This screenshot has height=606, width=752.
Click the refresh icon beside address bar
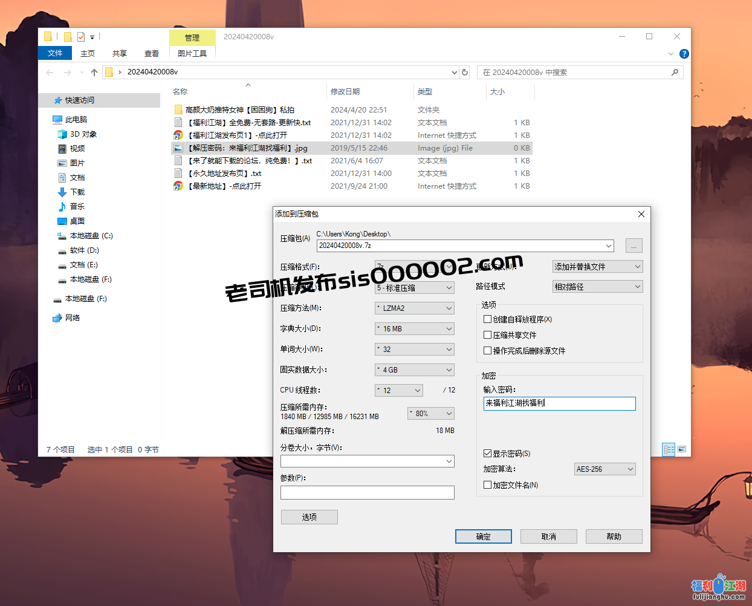click(465, 73)
